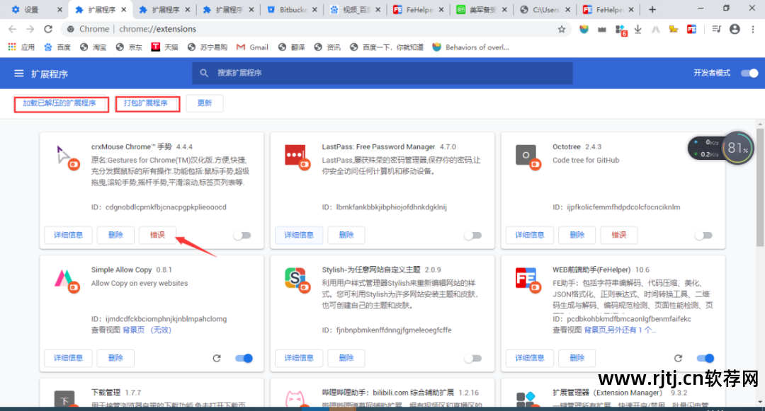This screenshot has height=411, width=765.
Task: Click 加载已解压的扩展程序 button
Action: pos(60,104)
